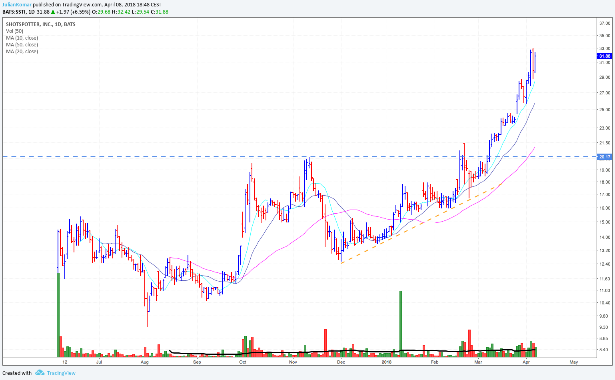The width and height of the screenshot is (615, 380).
Task: Click the SHOTSPOTTER, INC., 1D, BATS title
Action: [x=41, y=24]
